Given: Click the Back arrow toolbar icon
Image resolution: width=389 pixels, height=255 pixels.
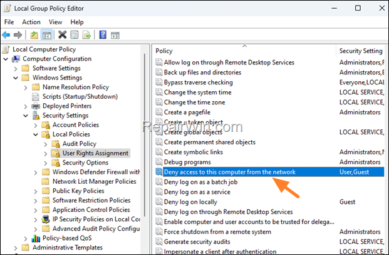Looking at the screenshot, I should point(6,35).
